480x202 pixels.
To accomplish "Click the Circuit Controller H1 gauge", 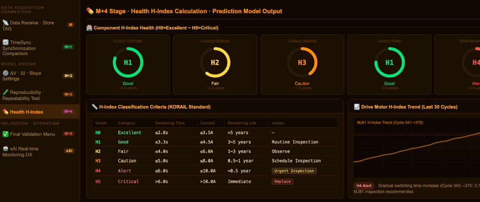I will click(x=128, y=62).
